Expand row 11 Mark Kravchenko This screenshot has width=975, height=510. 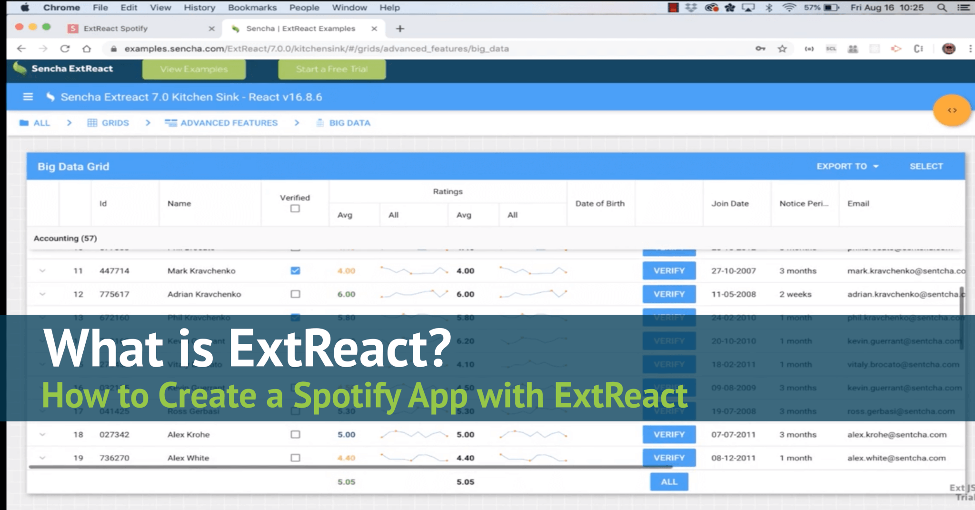click(42, 270)
